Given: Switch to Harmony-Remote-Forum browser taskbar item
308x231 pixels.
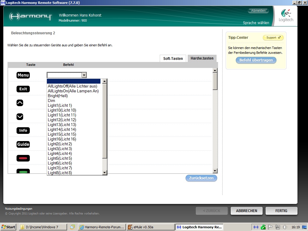Looking at the screenshot, I should point(102,227).
